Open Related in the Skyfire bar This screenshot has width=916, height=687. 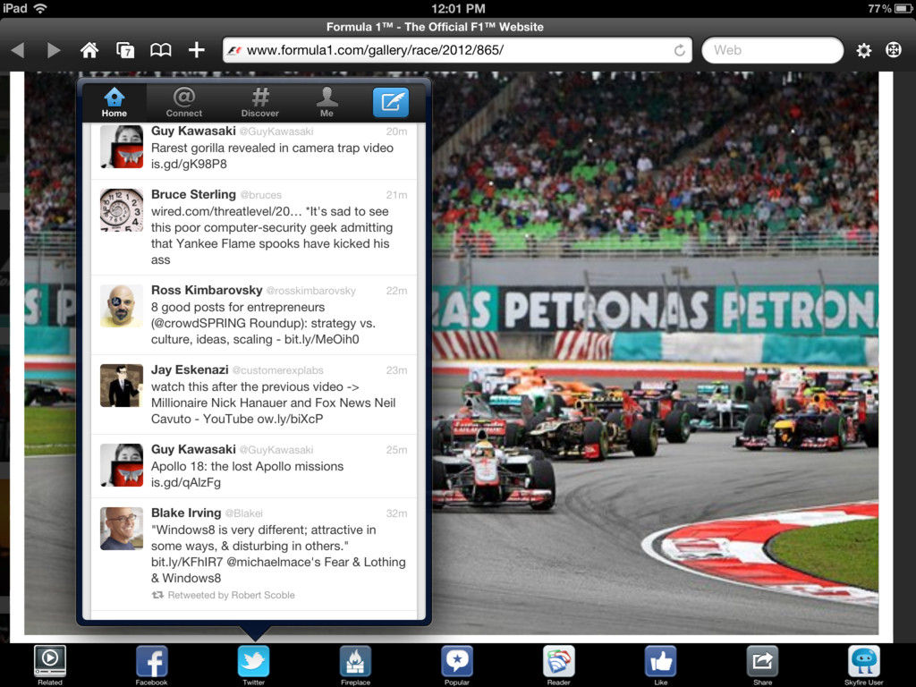(x=50, y=665)
